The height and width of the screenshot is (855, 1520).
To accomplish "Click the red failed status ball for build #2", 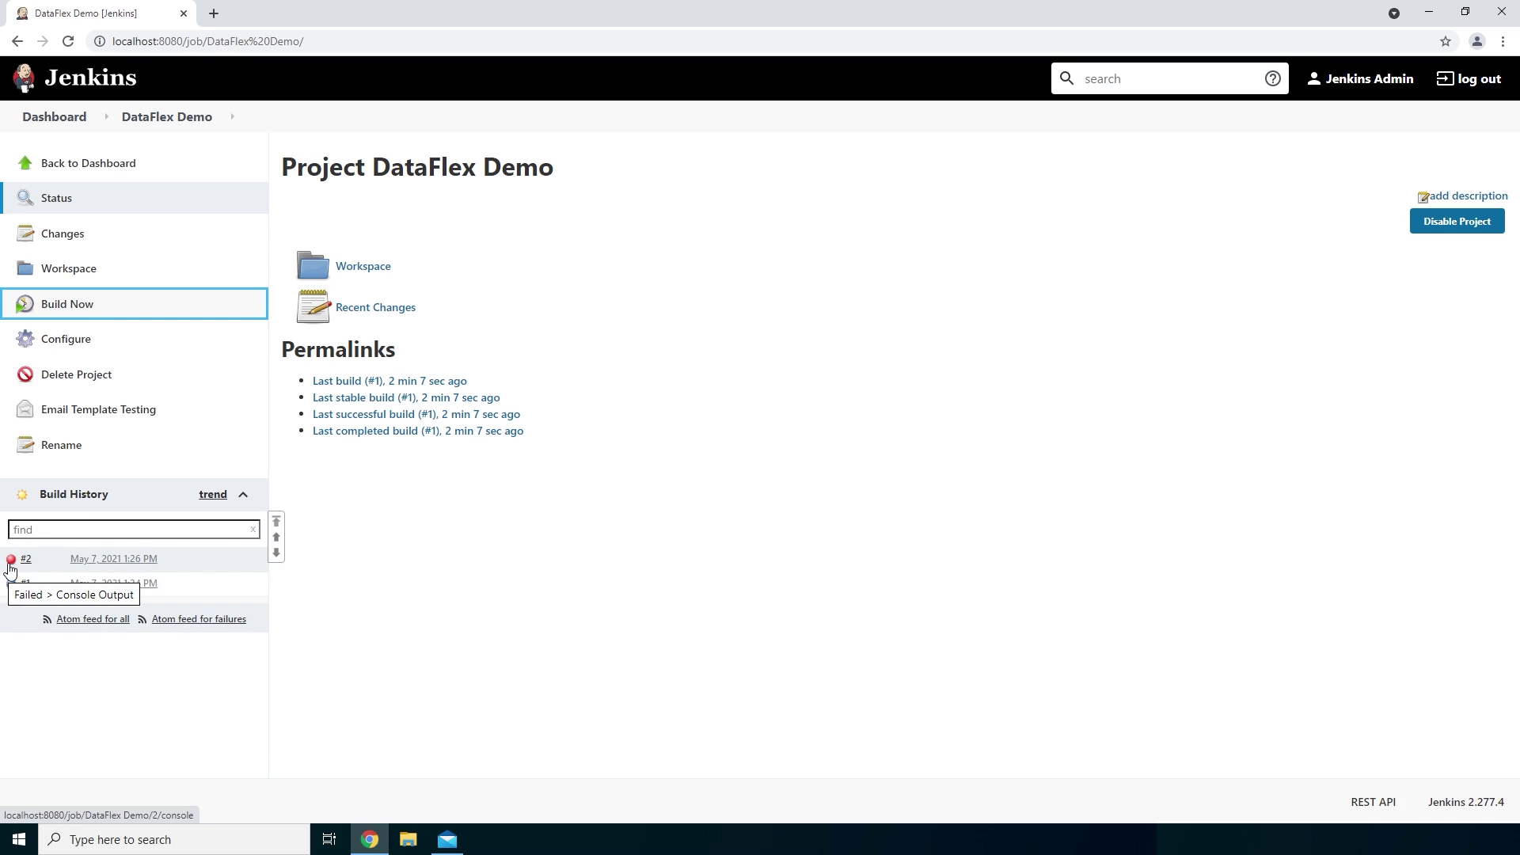I will (11, 560).
